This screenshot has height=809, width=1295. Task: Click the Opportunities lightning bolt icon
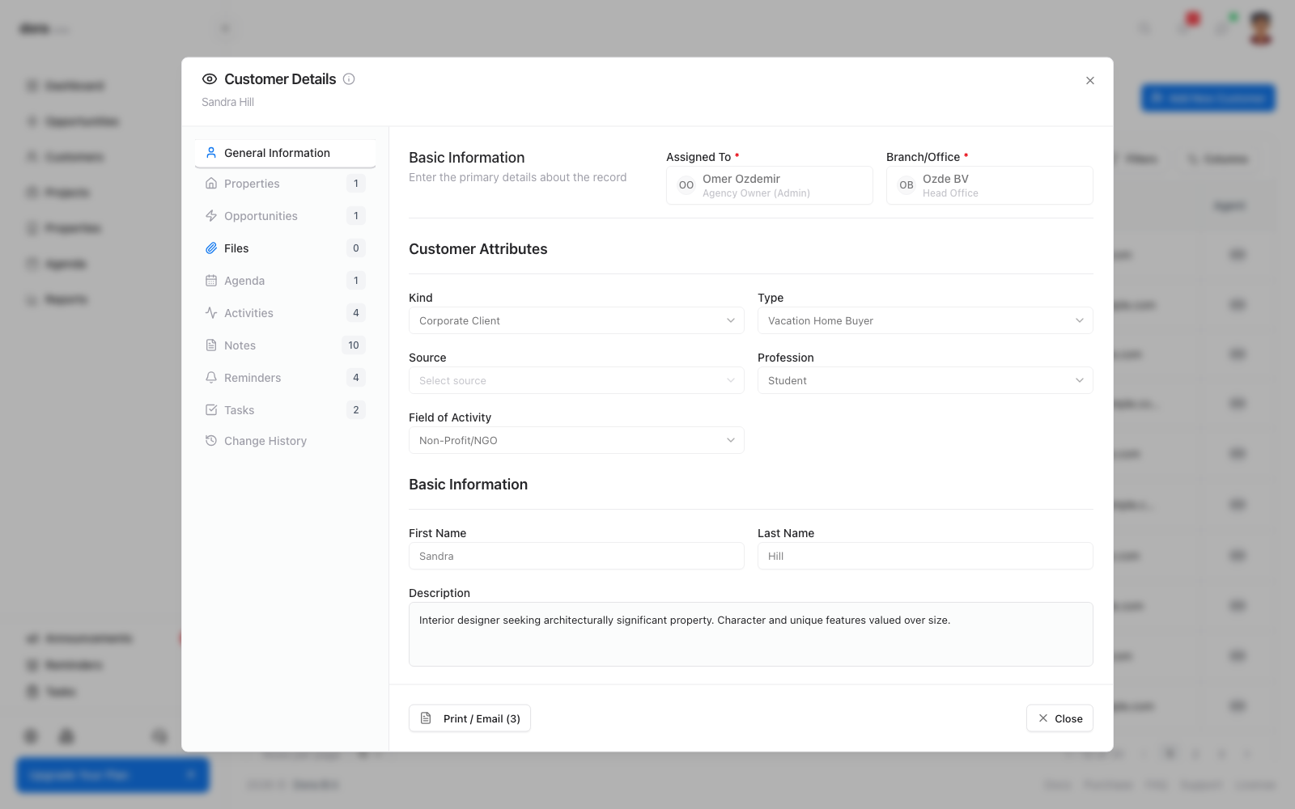click(211, 216)
